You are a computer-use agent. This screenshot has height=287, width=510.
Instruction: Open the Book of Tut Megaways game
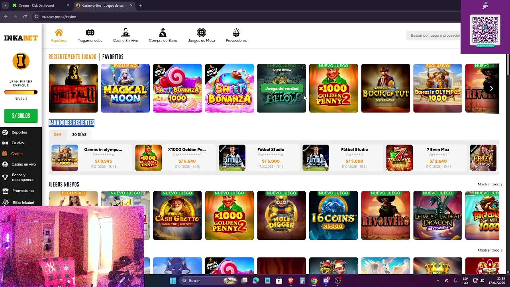pyautogui.click(x=385, y=88)
